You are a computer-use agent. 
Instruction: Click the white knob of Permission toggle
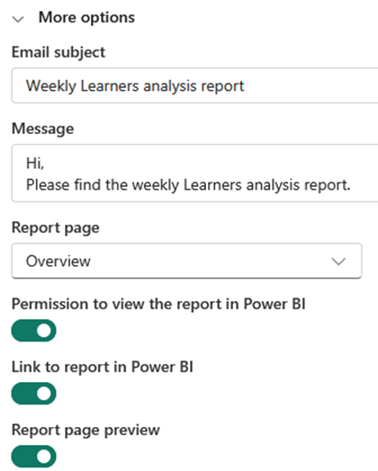pos(44,331)
